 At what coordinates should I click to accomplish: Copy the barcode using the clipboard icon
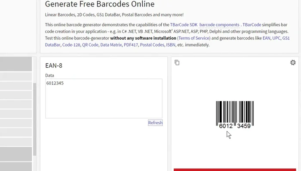[x=177, y=63]
